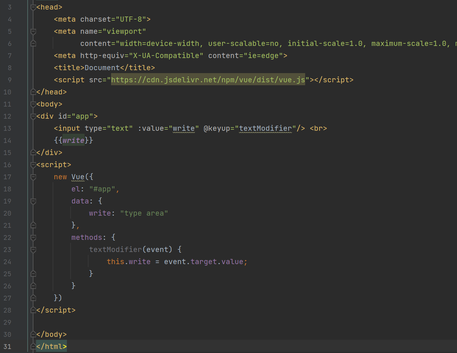Click the (event) parameter on line 23
Screen dimensions: 457x353
pyautogui.click(x=157, y=250)
